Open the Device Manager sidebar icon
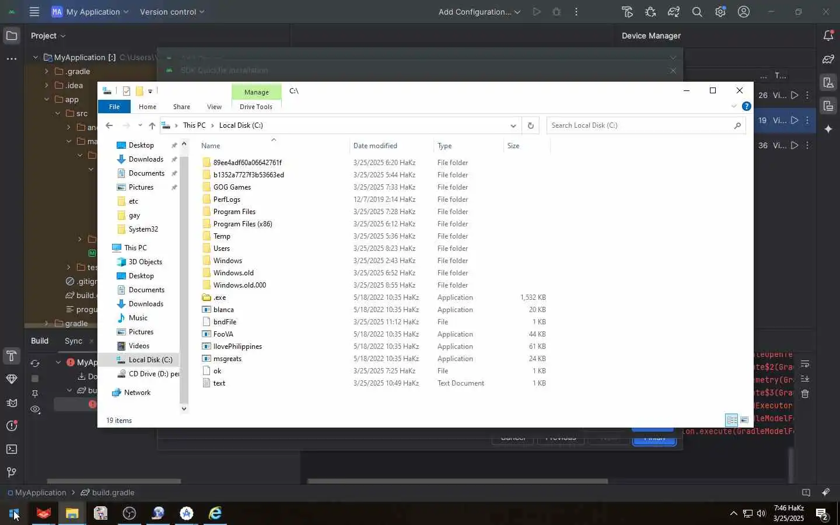The width and height of the screenshot is (840, 525). pos(828,82)
